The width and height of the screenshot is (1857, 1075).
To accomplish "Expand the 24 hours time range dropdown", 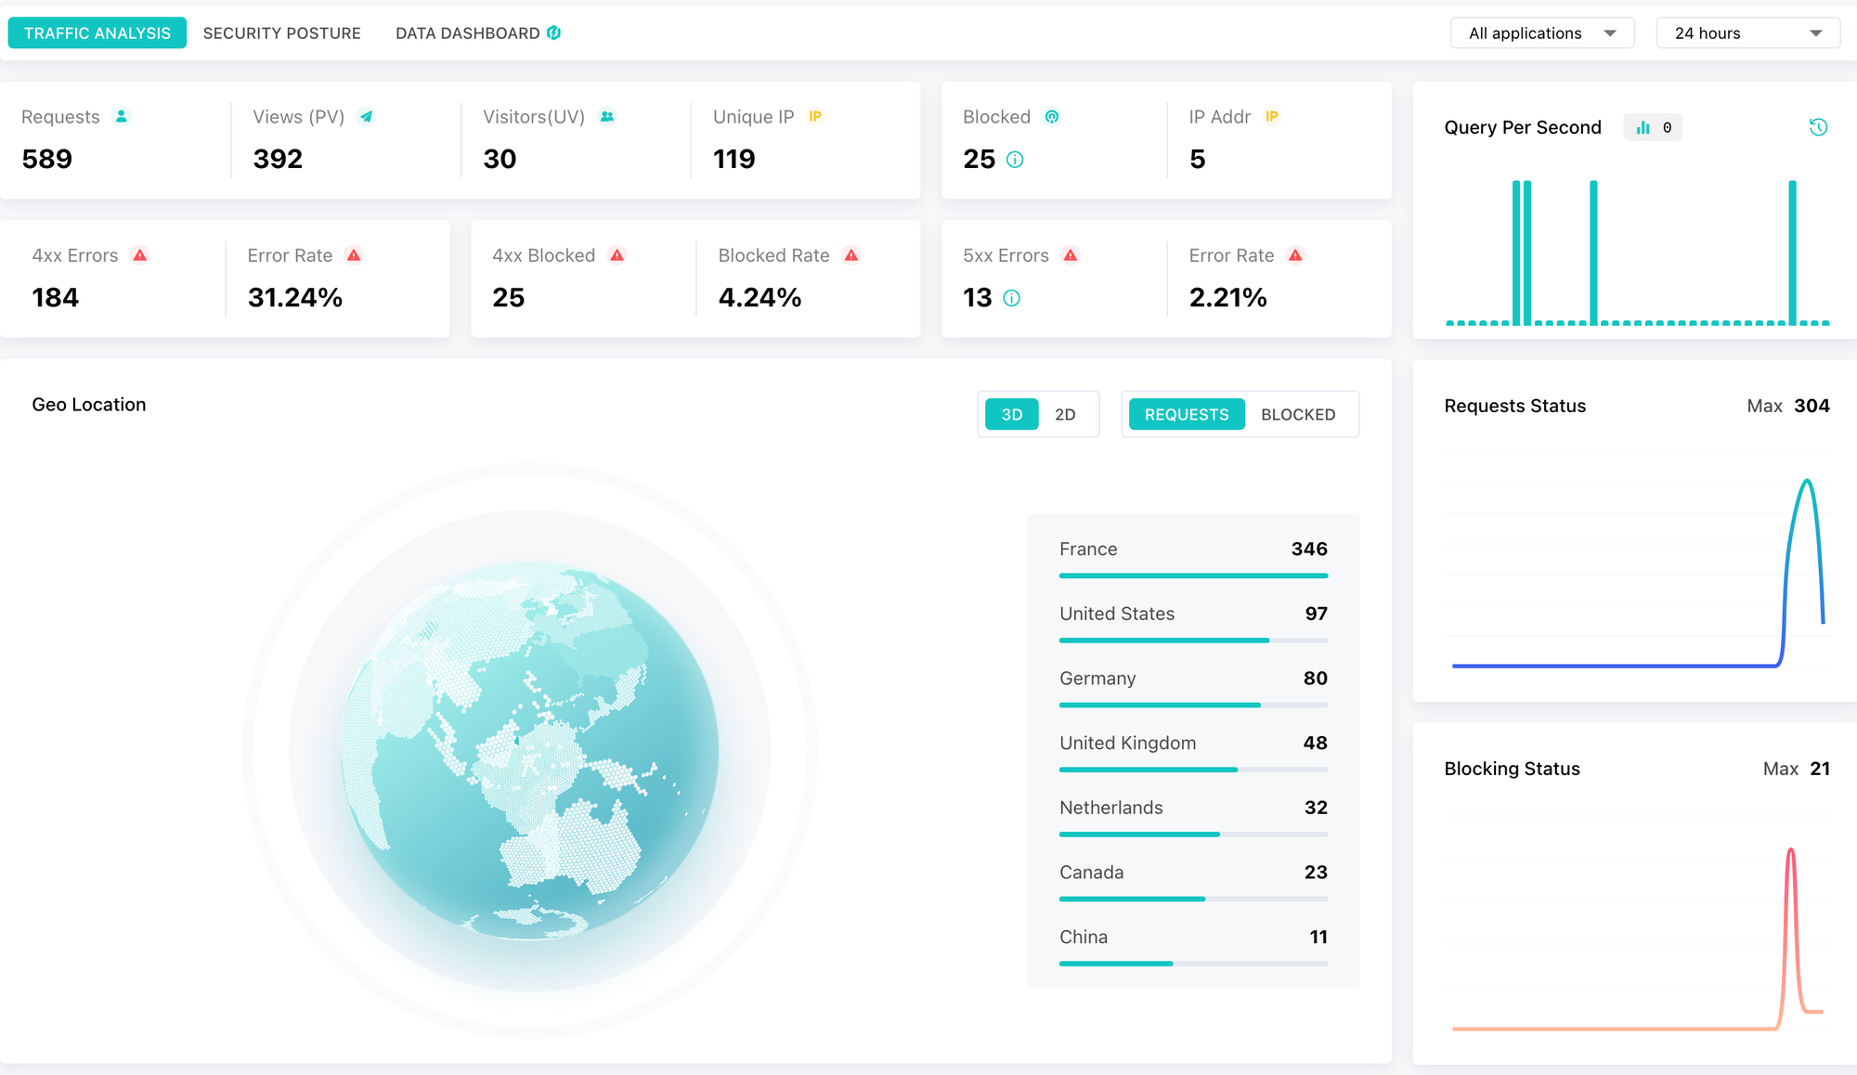I will [1747, 33].
